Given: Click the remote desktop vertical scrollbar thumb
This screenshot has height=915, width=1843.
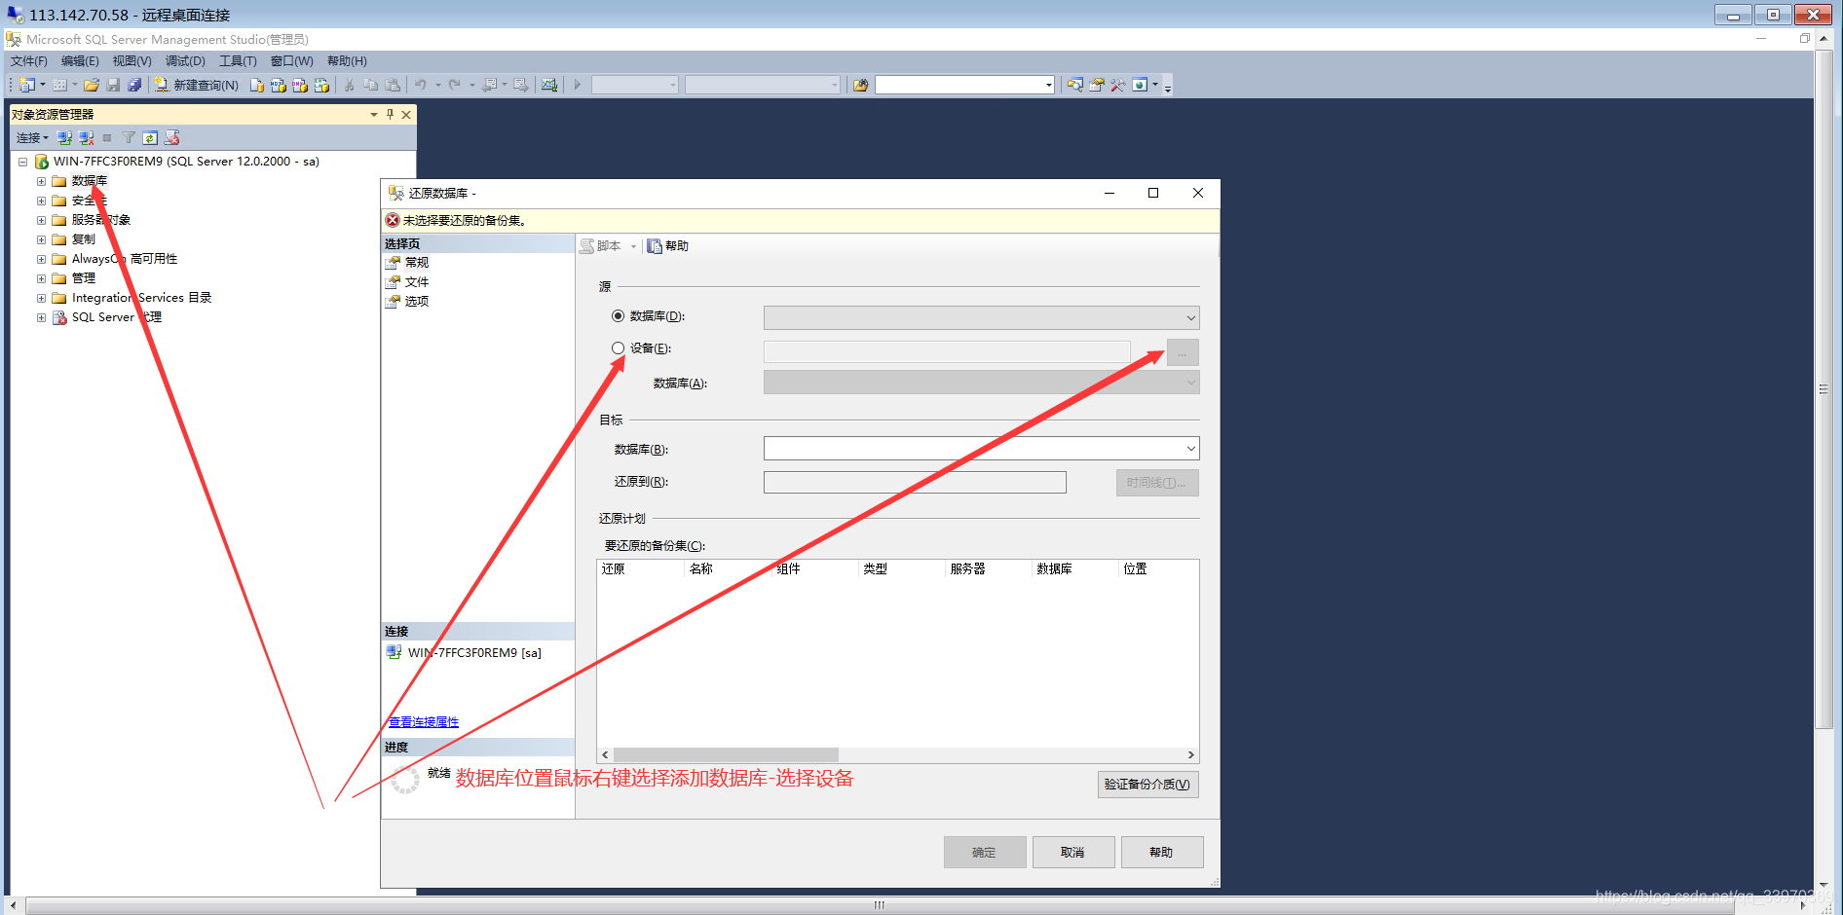Looking at the screenshot, I should coord(1824,389).
